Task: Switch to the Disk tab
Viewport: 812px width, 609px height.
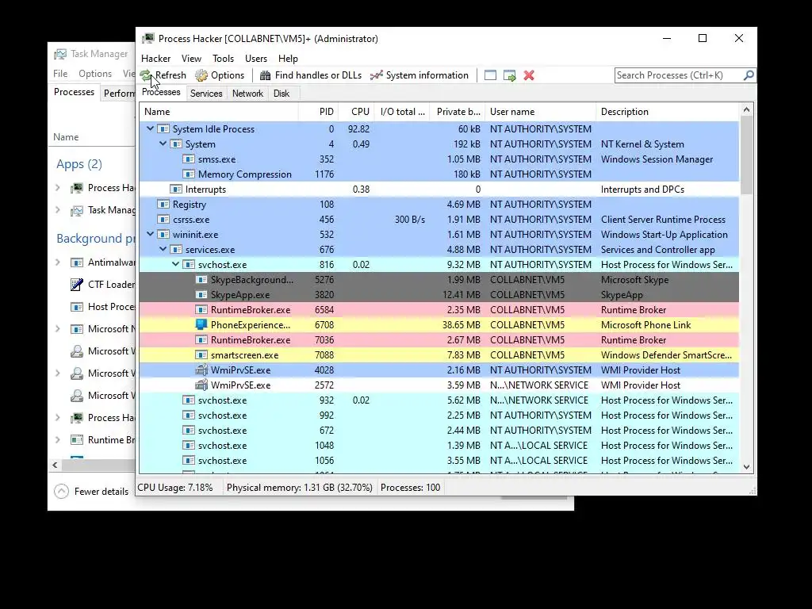Action: pyautogui.click(x=282, y=94)
